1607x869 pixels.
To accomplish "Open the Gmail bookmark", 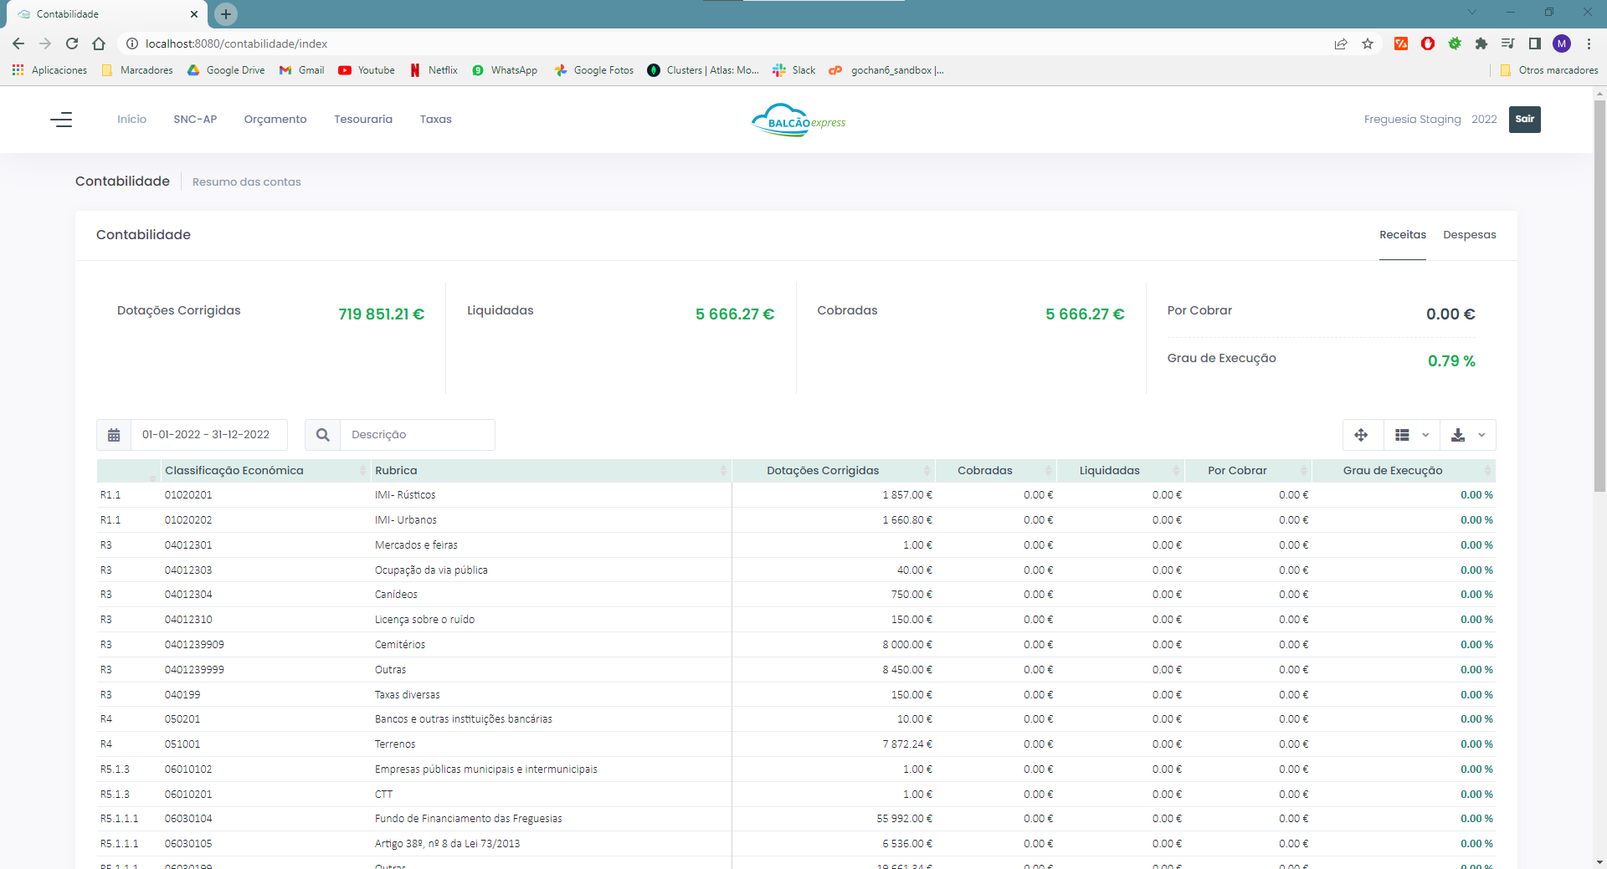I will (302, 70).
